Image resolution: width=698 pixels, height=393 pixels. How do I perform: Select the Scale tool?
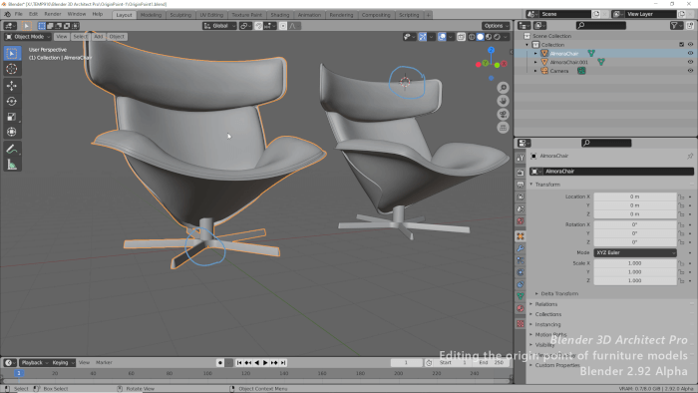click(12, 117)
